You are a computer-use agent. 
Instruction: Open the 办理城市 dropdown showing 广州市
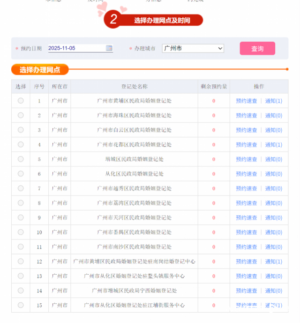coord(193,48)
